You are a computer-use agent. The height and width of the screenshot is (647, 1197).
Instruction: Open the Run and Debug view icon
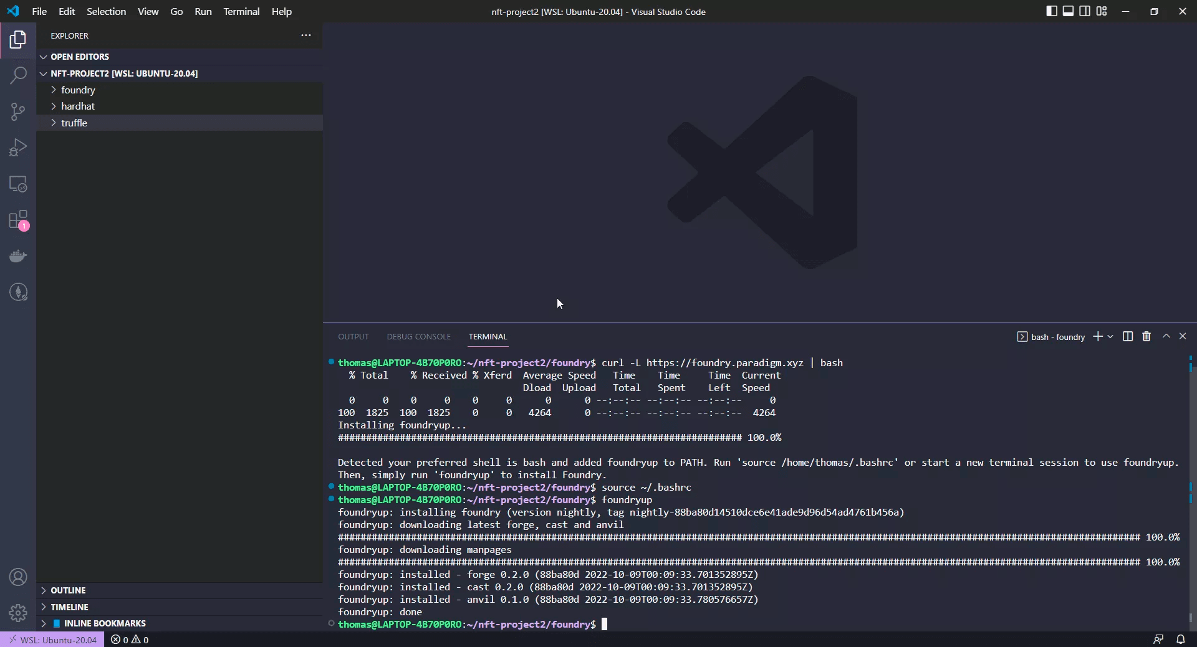tap(18, 148)
